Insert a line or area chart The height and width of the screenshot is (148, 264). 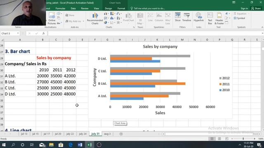[106, 18]
